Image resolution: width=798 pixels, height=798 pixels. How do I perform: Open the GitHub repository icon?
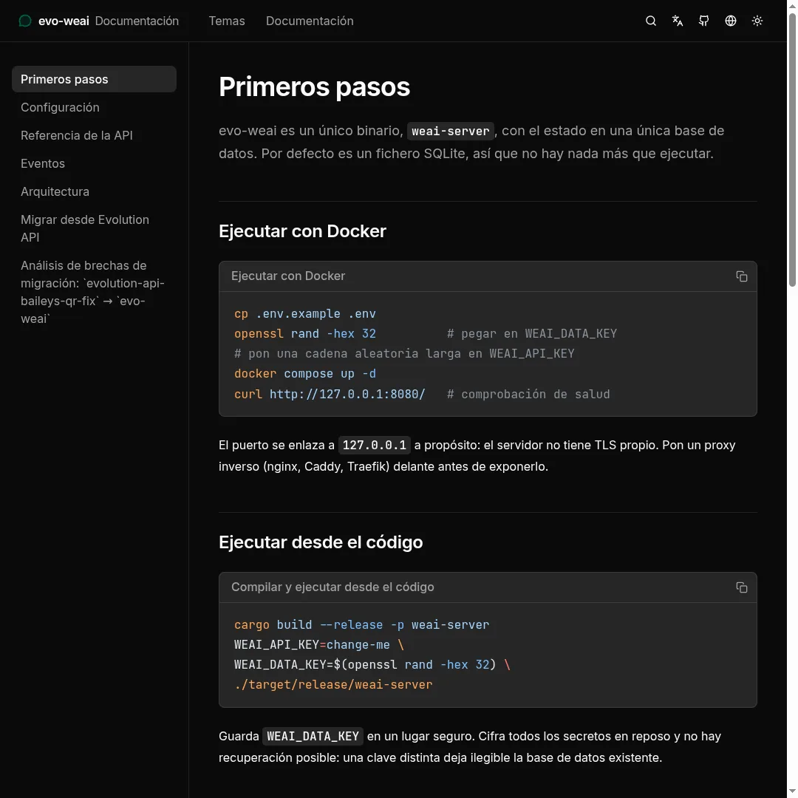(x=704, y=21)
